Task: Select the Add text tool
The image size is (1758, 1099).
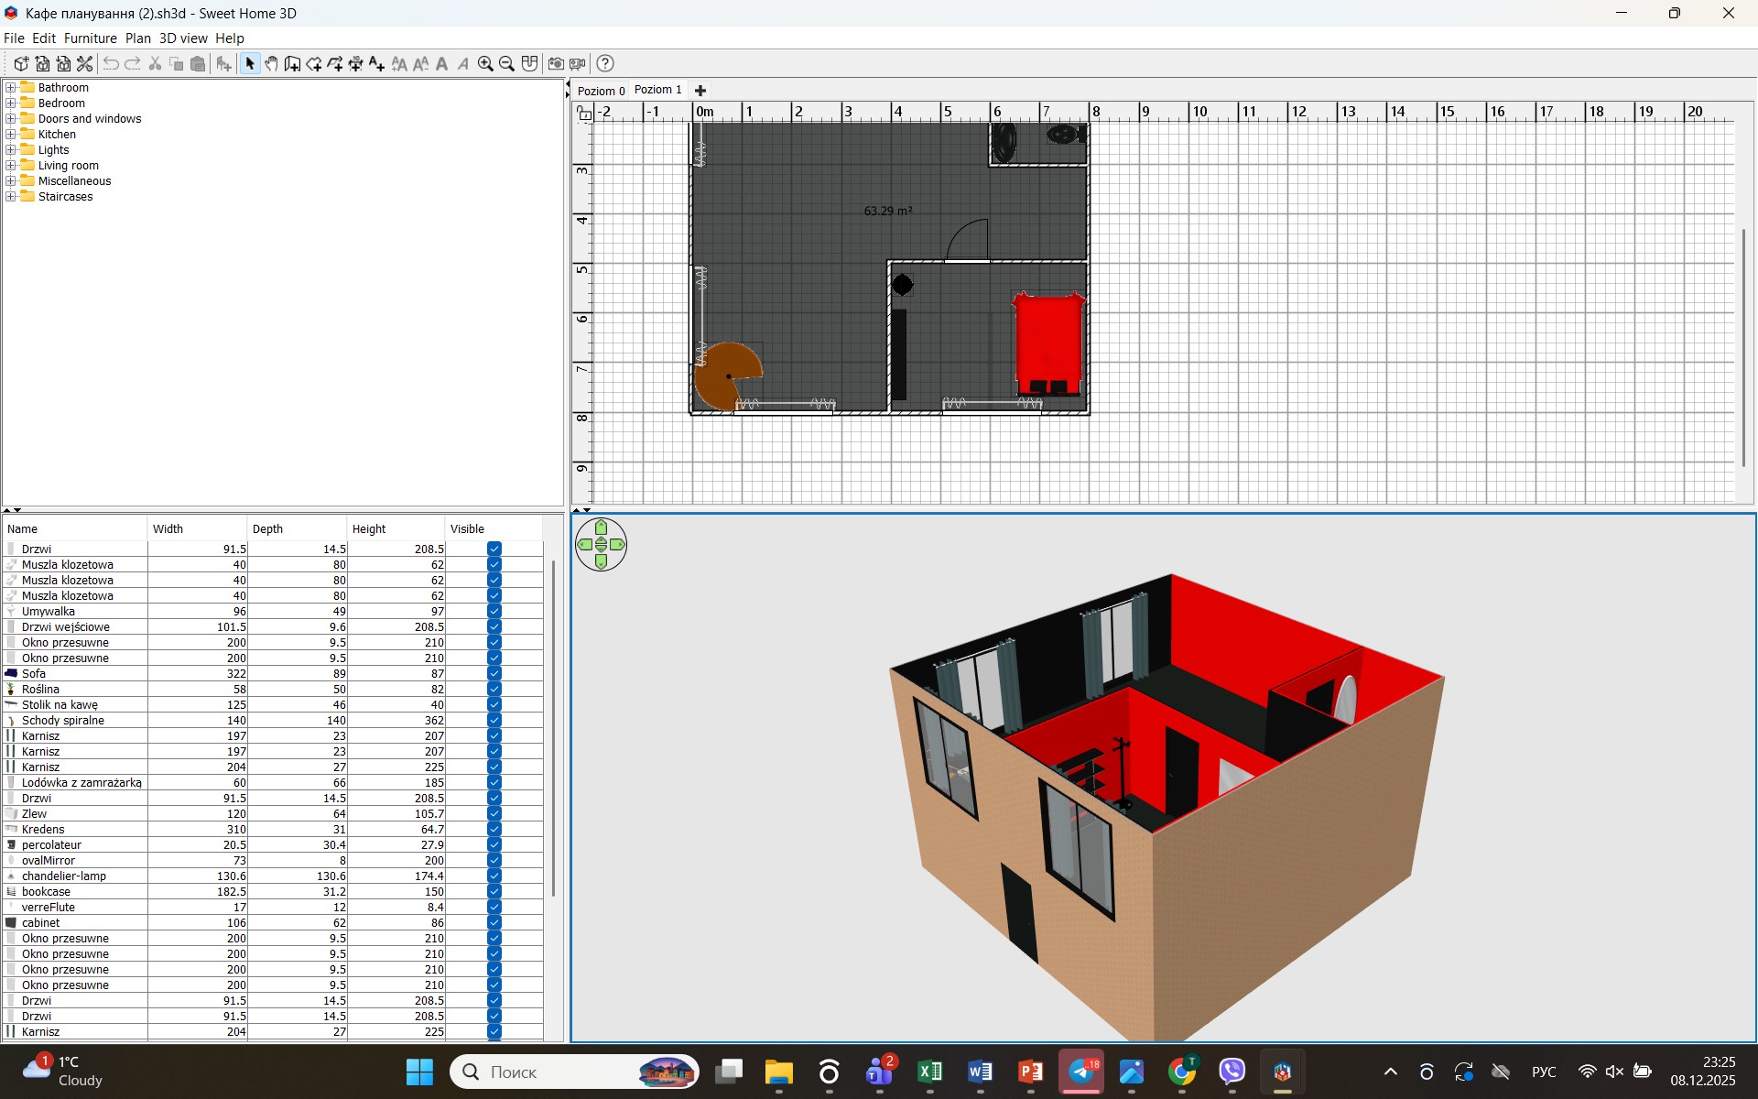Action: point(377,63)
